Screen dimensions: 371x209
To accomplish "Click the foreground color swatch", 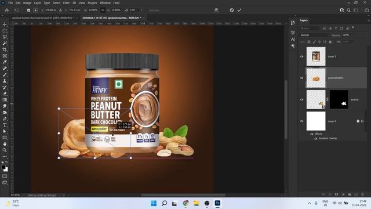I will point(3,167).
